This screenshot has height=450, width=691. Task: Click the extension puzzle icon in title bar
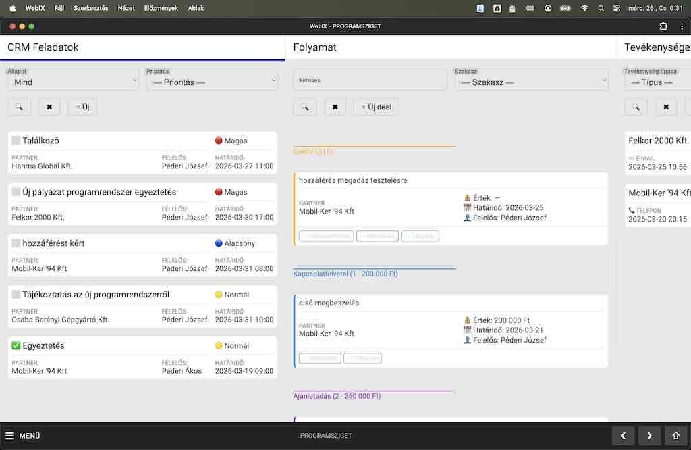663,26
